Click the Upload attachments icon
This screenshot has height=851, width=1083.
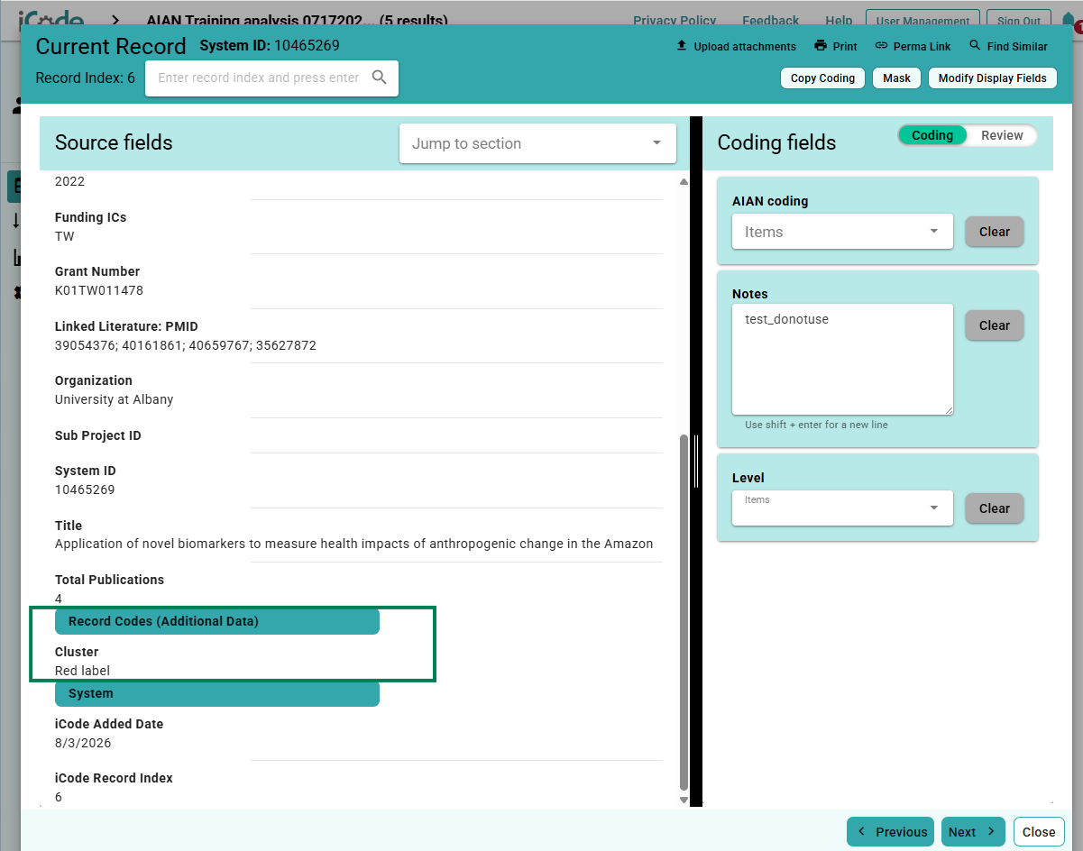pos(682,46)
